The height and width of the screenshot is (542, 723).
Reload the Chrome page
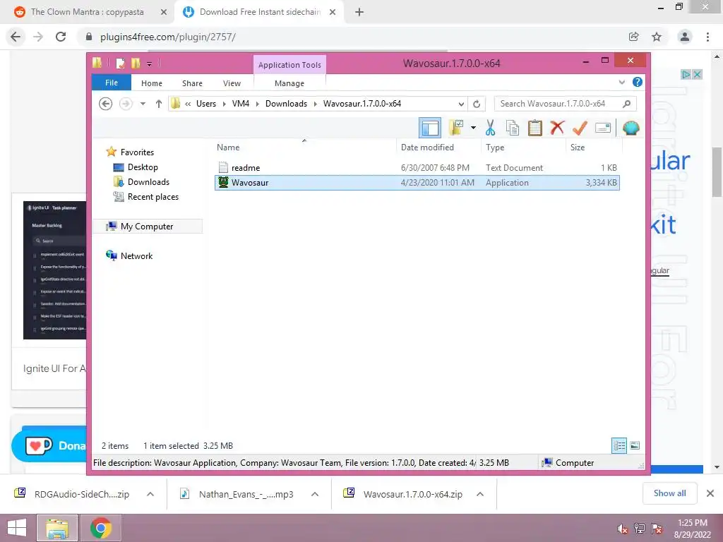point(61,37)
